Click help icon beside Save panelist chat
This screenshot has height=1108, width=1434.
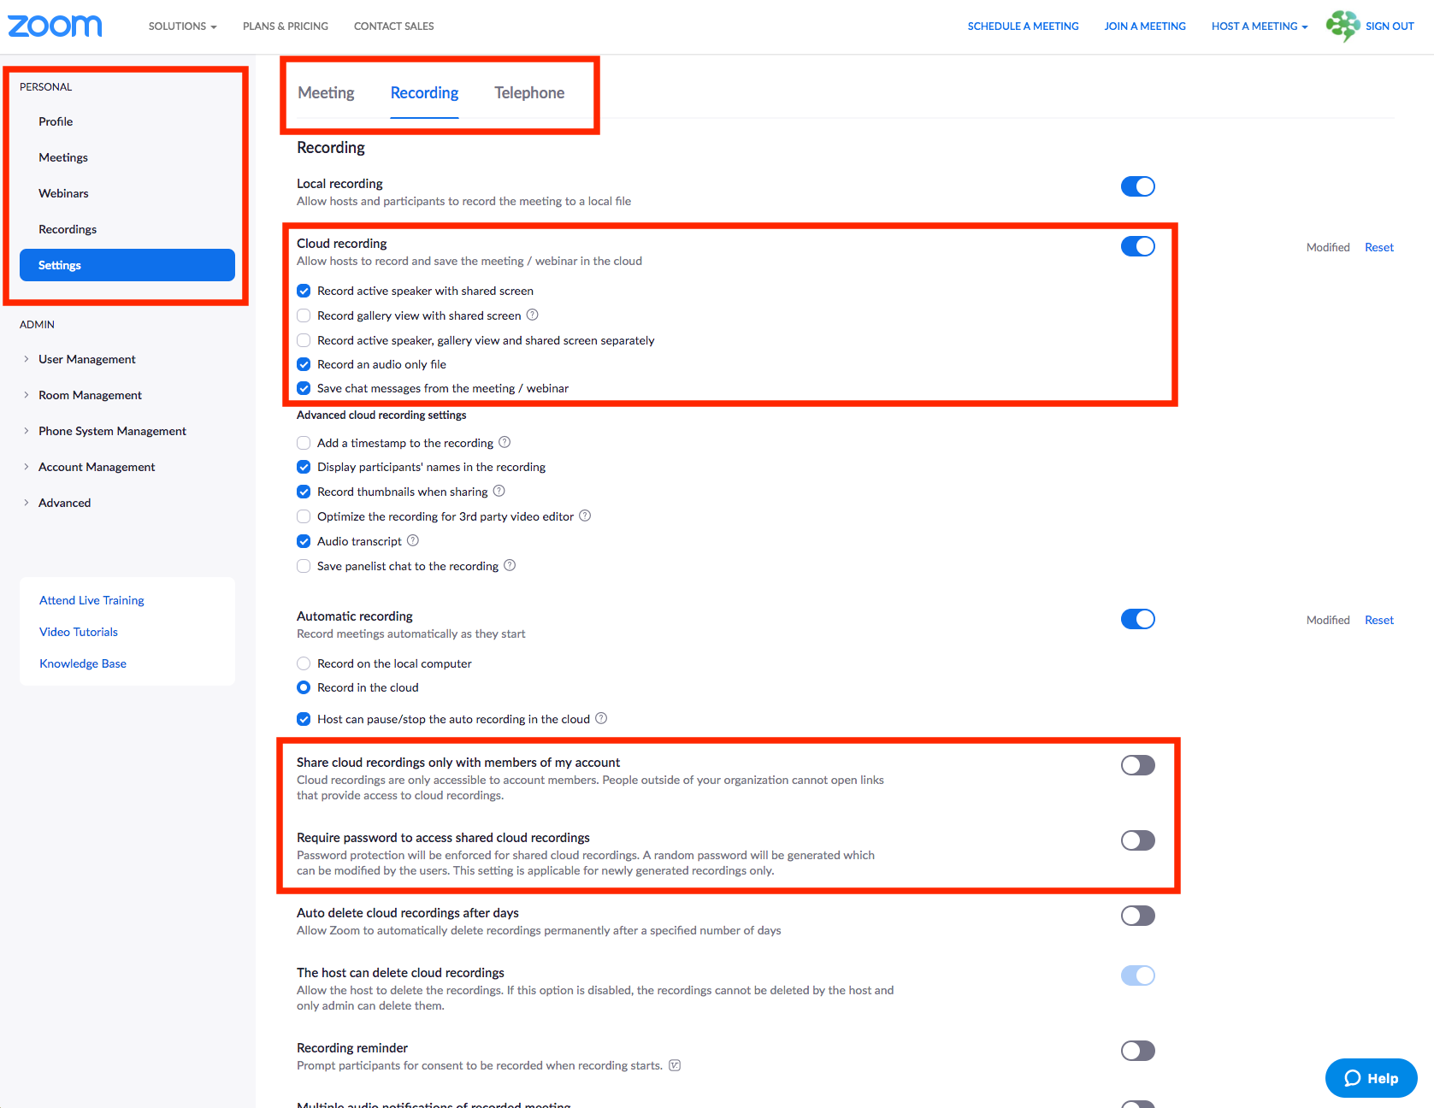pyautogui.click(x=510, y=565)
